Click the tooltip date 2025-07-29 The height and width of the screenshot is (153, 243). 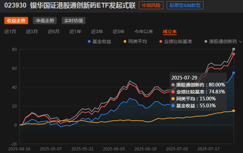point(184,78)
